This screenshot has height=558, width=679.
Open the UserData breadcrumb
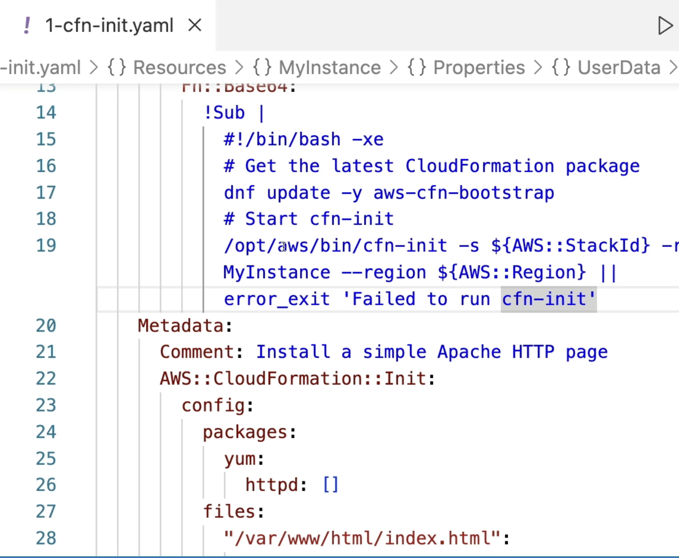(x=619, y=68)
